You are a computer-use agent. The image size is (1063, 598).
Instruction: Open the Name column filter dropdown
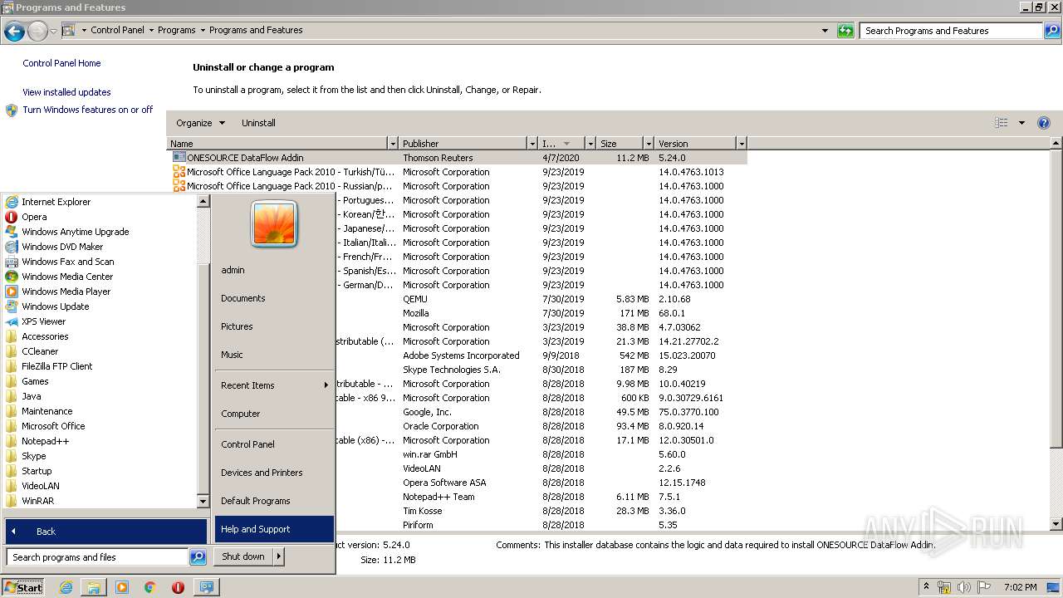coord(393,144)
